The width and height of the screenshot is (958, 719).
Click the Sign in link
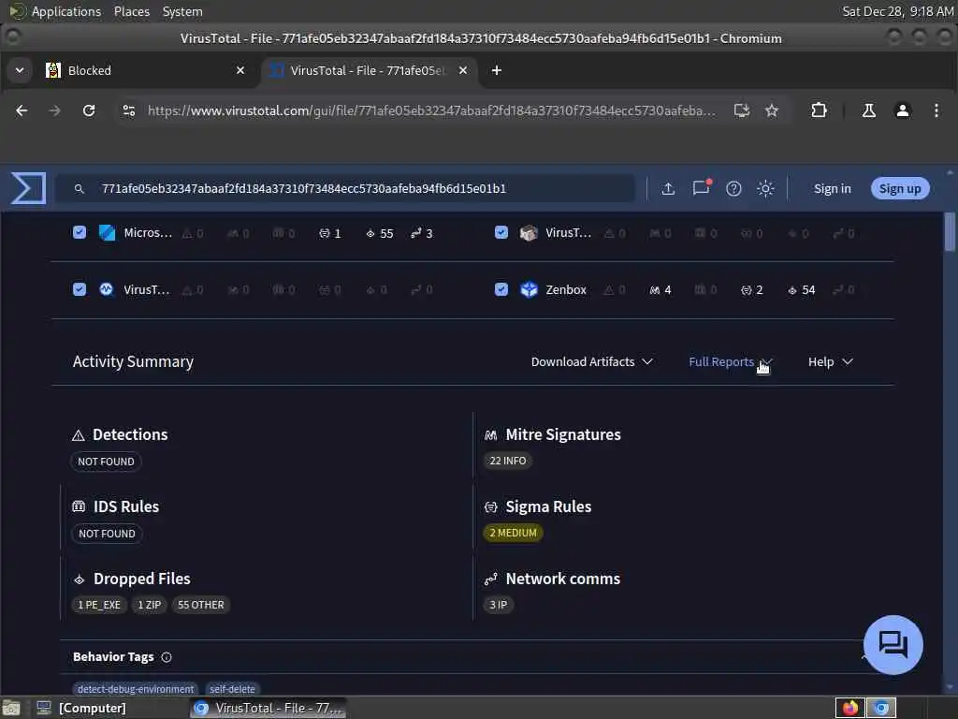pyautogui.click(x=832, y=189)
